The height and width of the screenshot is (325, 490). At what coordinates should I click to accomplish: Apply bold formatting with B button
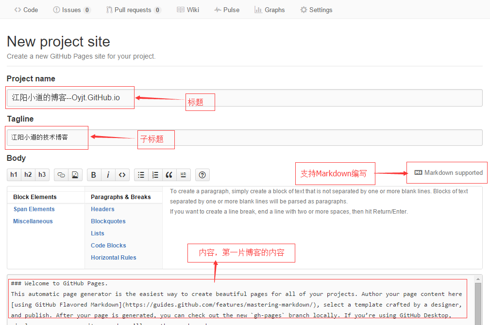pyautogui.click(x=94, y=175)
